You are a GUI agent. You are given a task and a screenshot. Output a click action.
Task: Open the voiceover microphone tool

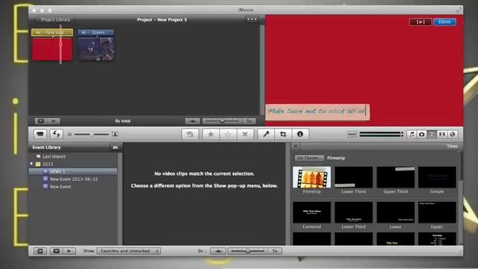pos(266,134)
